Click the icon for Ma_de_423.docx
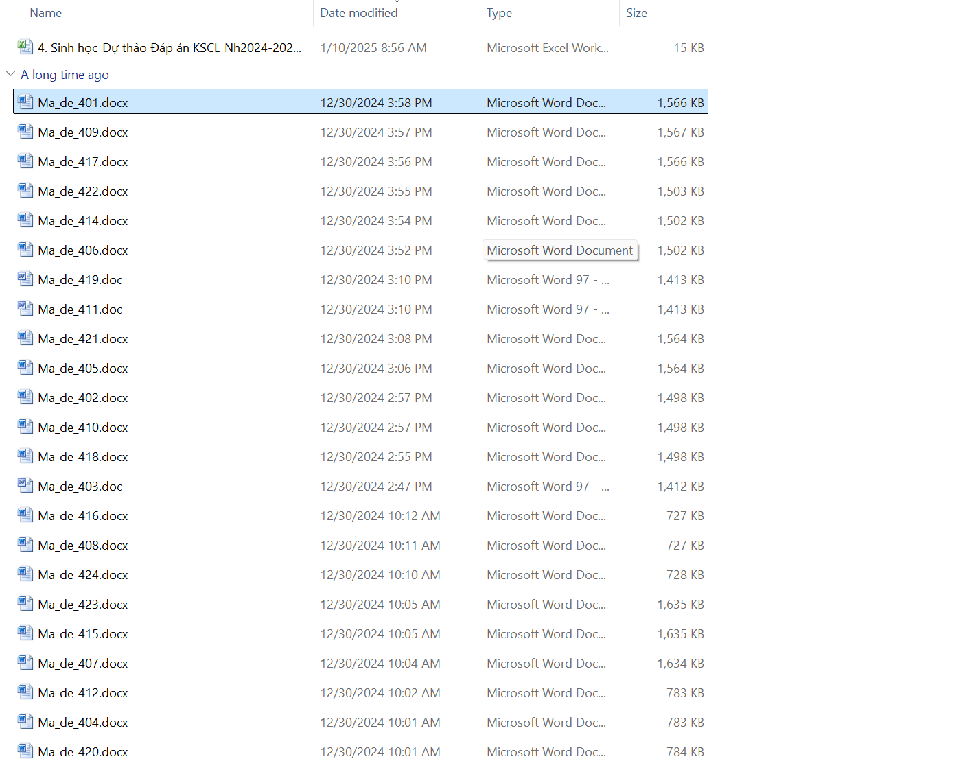 (x=25, y=604)
